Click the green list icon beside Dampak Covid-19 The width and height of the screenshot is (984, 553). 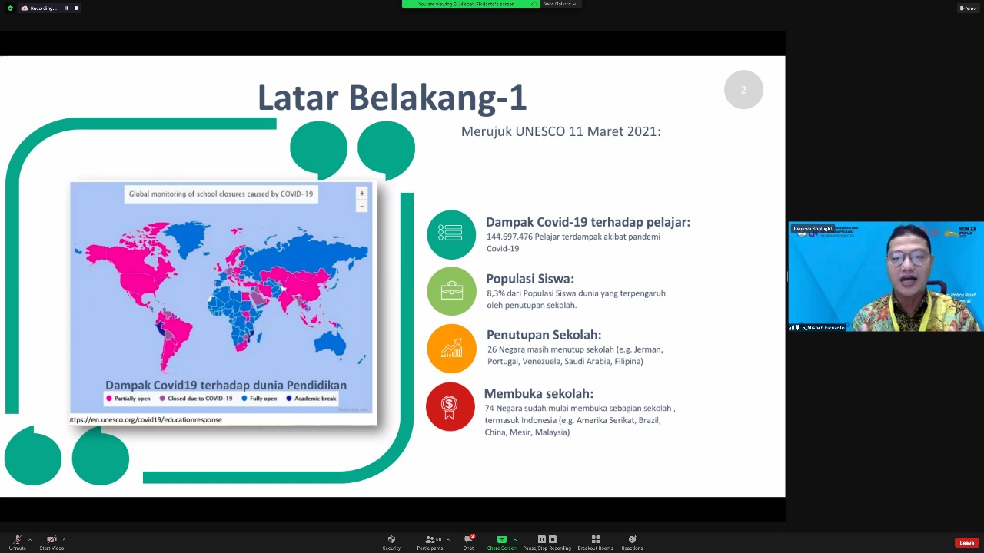(x=451, y=234)
